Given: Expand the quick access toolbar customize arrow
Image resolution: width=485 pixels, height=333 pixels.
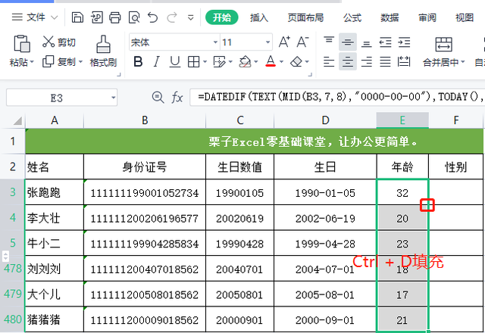Looking at the screenshot, I should 191,18.
